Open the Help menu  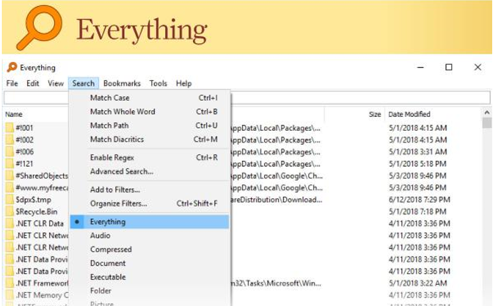coord(184,83)
